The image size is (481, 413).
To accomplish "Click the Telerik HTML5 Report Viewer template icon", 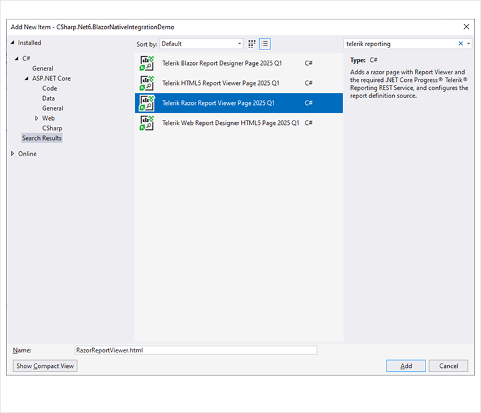I will tap(147, 83).
